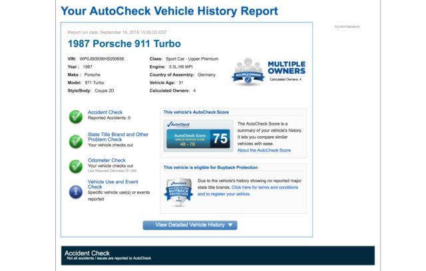This screenshot has height=271, width=426.
Task: Click the Buyback Protection shield badge
Action: tap(178, 191)
